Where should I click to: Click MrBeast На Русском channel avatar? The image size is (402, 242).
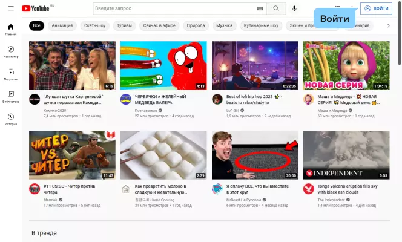[217, 189]
